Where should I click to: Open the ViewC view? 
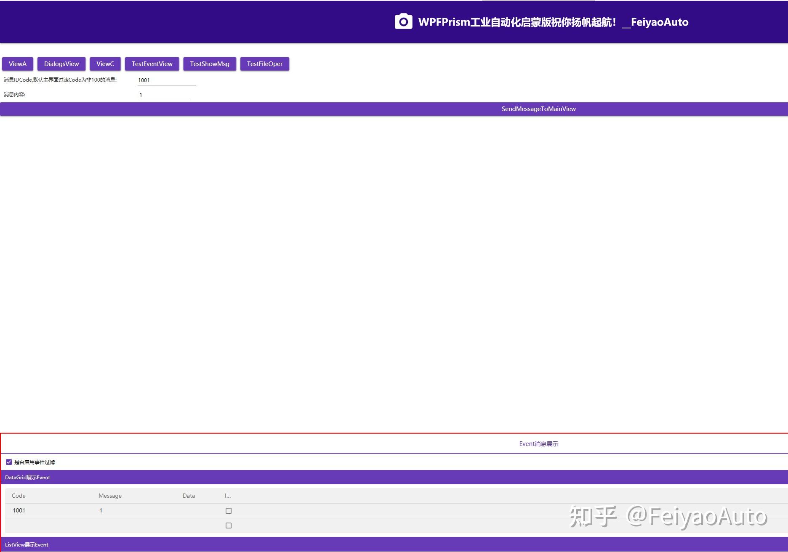pyautogui.click(x=105, y=64)
